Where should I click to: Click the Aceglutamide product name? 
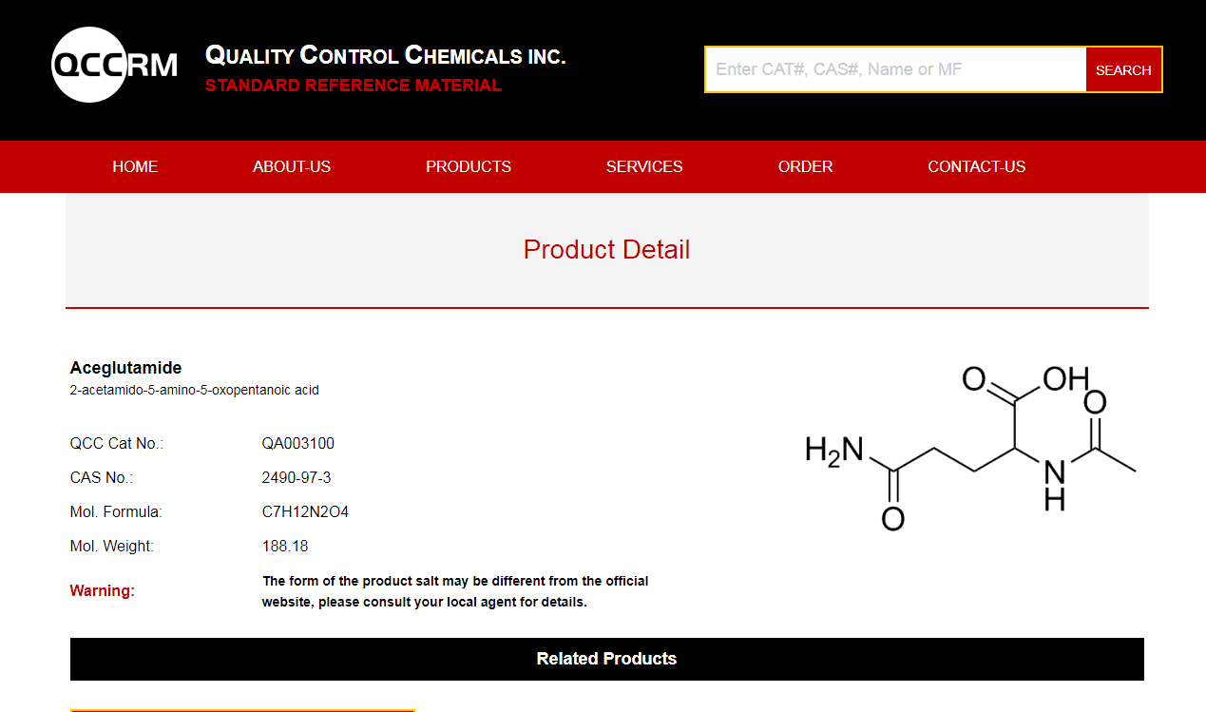pos(125,368)
